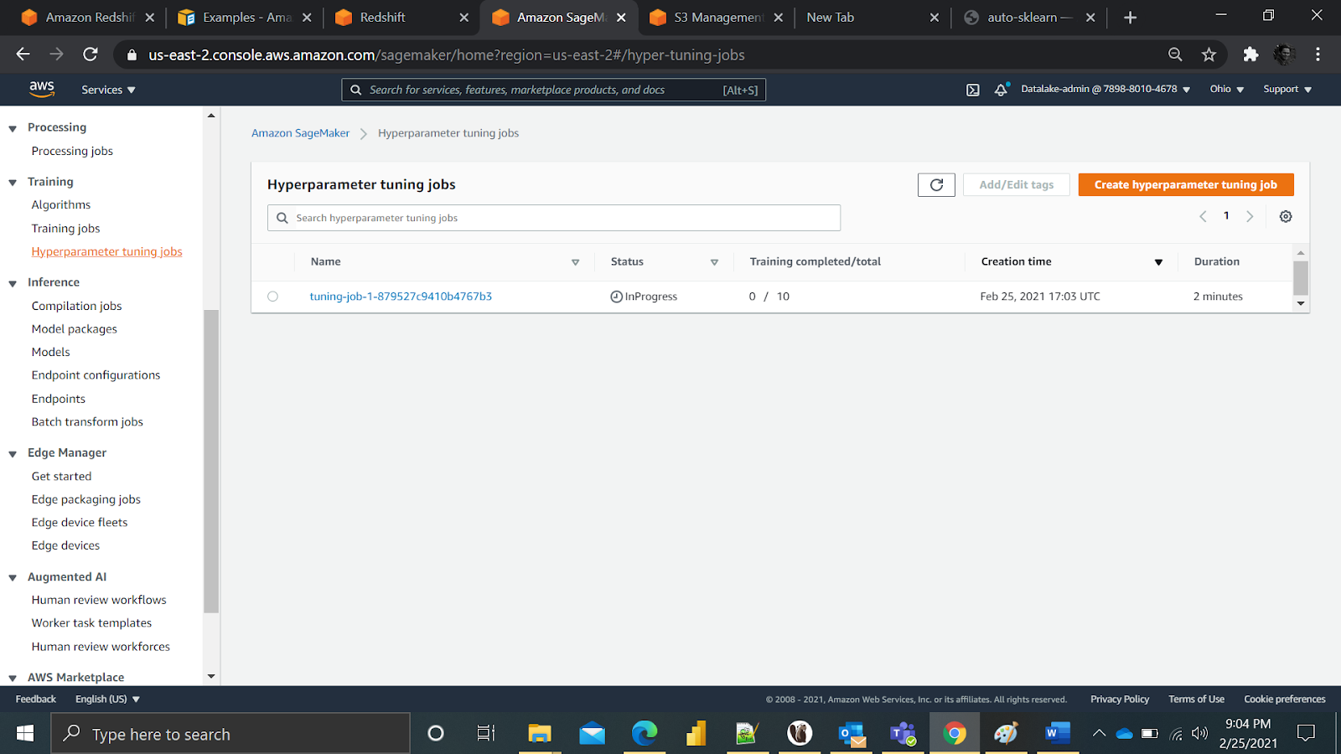Switch to the Redshift tab
The width and height of the screenshot is (1341, 754).
pos(402,18)
